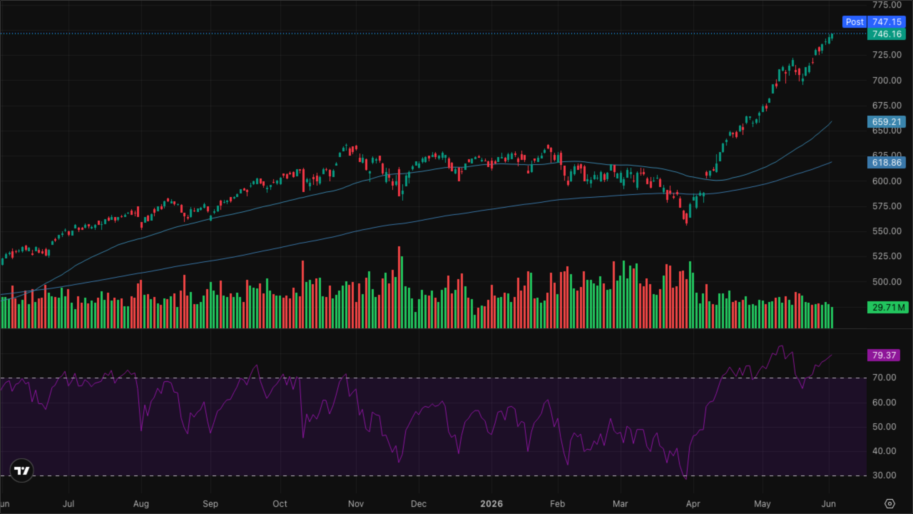Click the 70.00 RSI axis level
This screenshot has height=514, width=913.
click(884, 378)
